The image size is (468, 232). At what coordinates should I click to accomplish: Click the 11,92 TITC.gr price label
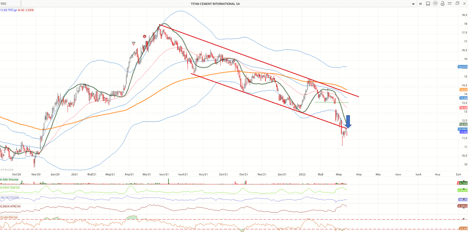click(17, 10)
